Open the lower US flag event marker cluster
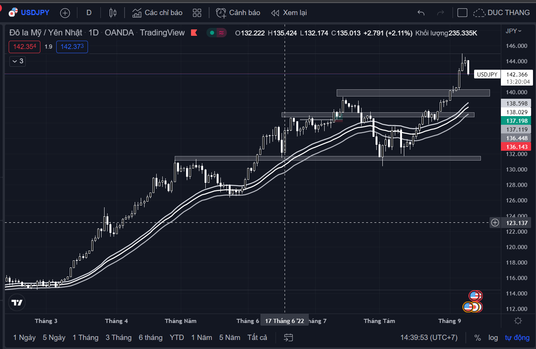536x349 pixels. pos(468,307)
